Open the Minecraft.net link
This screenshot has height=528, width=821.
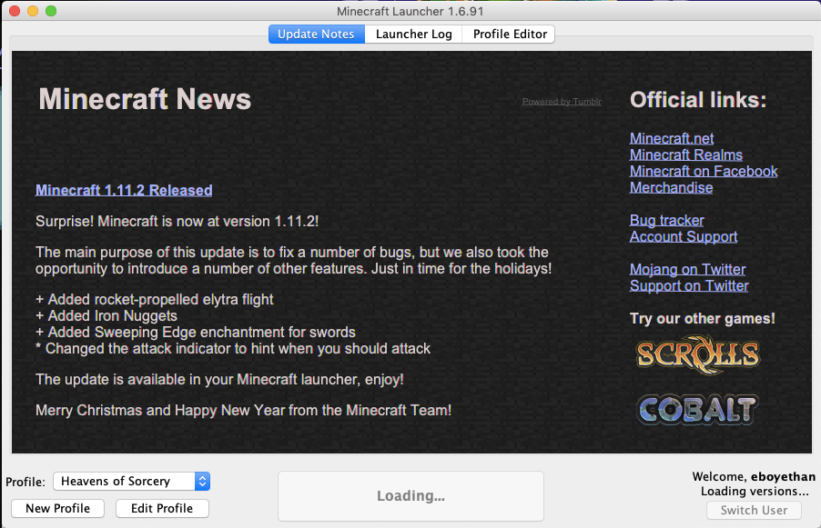pyautogui.click(x=671, y=138)
